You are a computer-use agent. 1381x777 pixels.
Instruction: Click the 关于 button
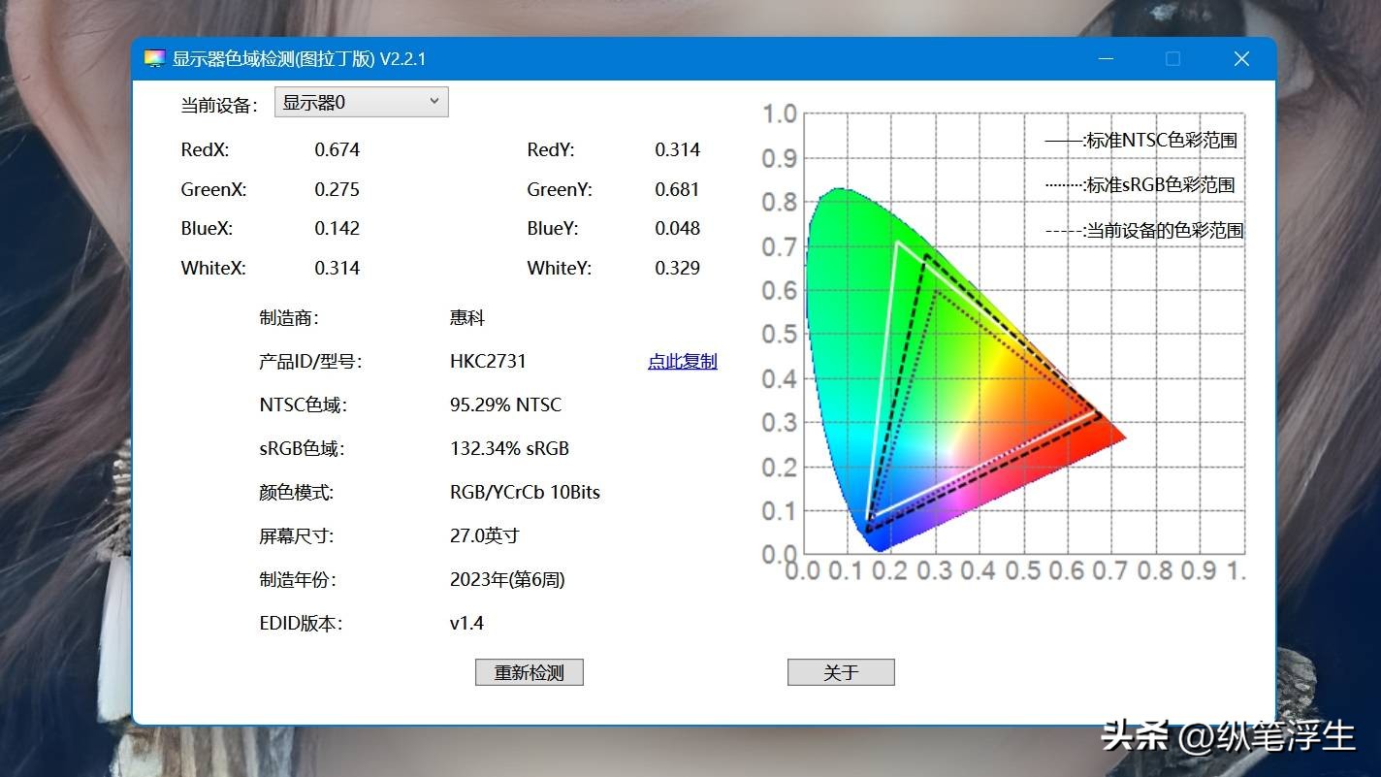(840, 671)
